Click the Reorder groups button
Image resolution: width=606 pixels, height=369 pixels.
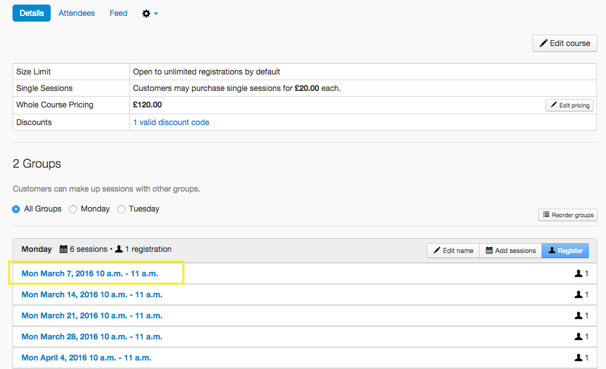tap(567, 215)
